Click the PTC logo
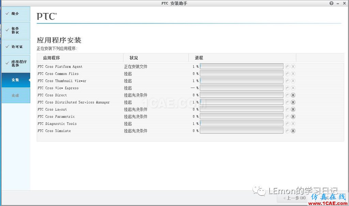Screen dimensions: 349x206 point(47,16)
